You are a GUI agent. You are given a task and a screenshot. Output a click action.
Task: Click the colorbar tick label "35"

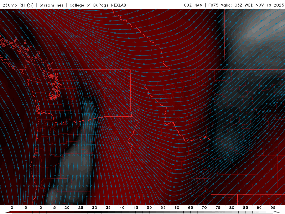point(108,208)
